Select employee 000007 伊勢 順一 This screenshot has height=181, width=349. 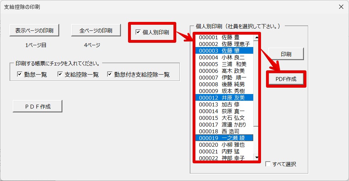225,78
